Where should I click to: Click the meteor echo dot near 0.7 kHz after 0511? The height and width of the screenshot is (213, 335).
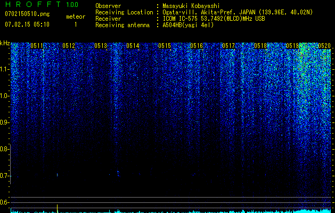(x=58, y=175)
